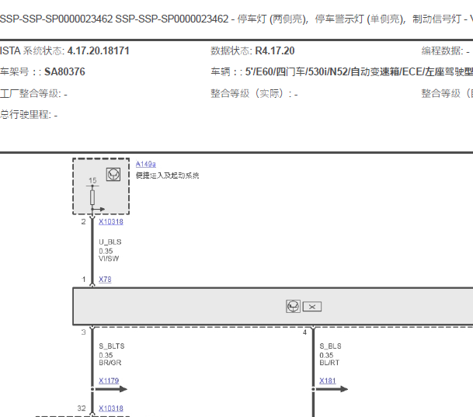Click the BL/RT wire colour label

(x=329, y=363)
